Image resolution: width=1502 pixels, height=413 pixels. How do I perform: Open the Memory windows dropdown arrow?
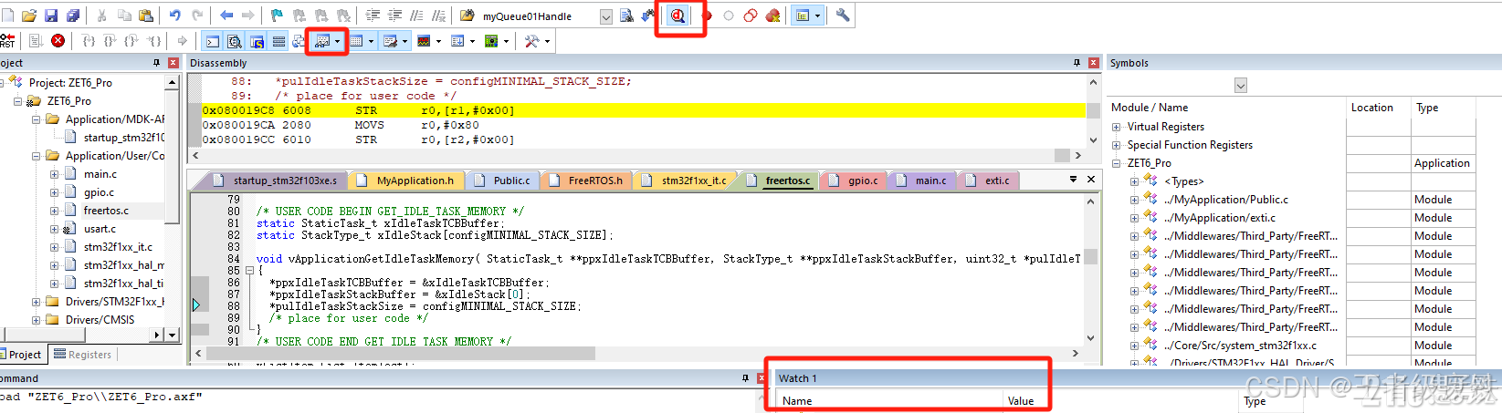(371, 41)
